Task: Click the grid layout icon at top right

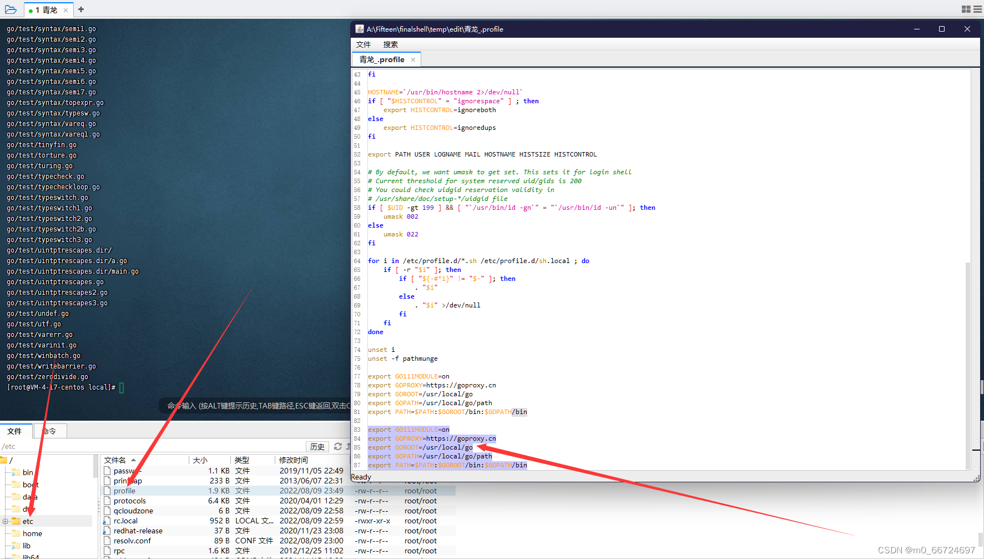Action: click(966, 9)
